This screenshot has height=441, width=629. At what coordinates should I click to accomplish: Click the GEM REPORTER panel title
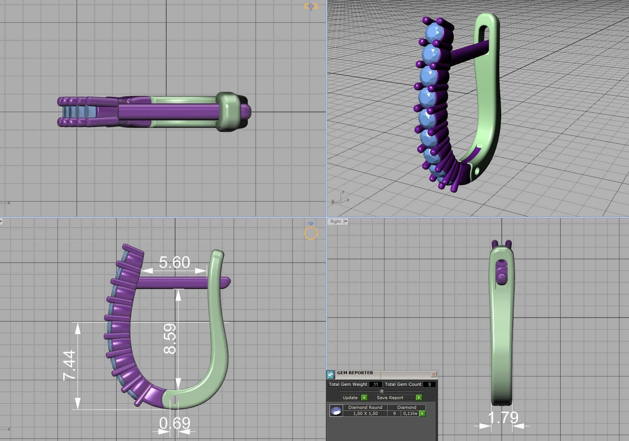[x=355, y=373]
